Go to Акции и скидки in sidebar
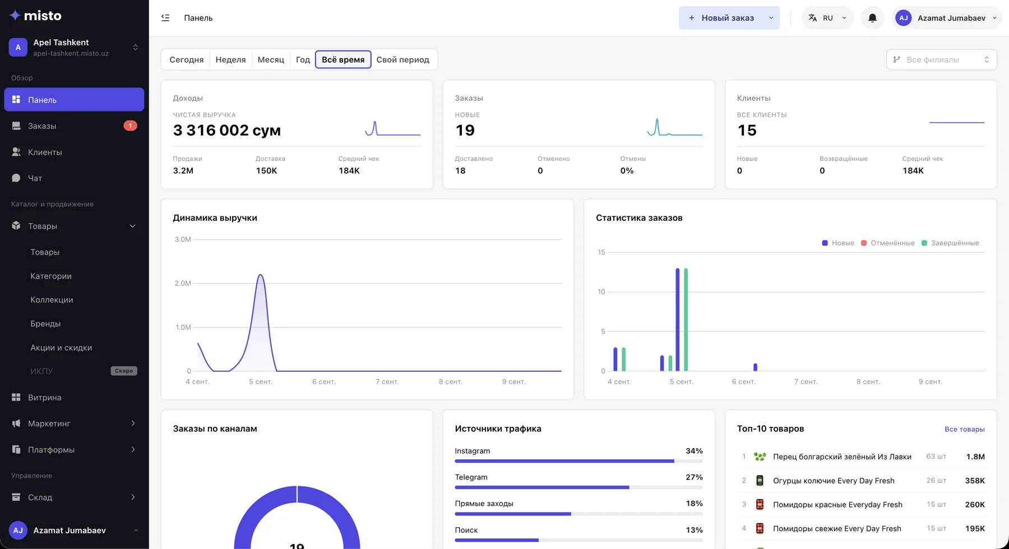The height and width of the screenshot is (549, 1009). (61, 348)
